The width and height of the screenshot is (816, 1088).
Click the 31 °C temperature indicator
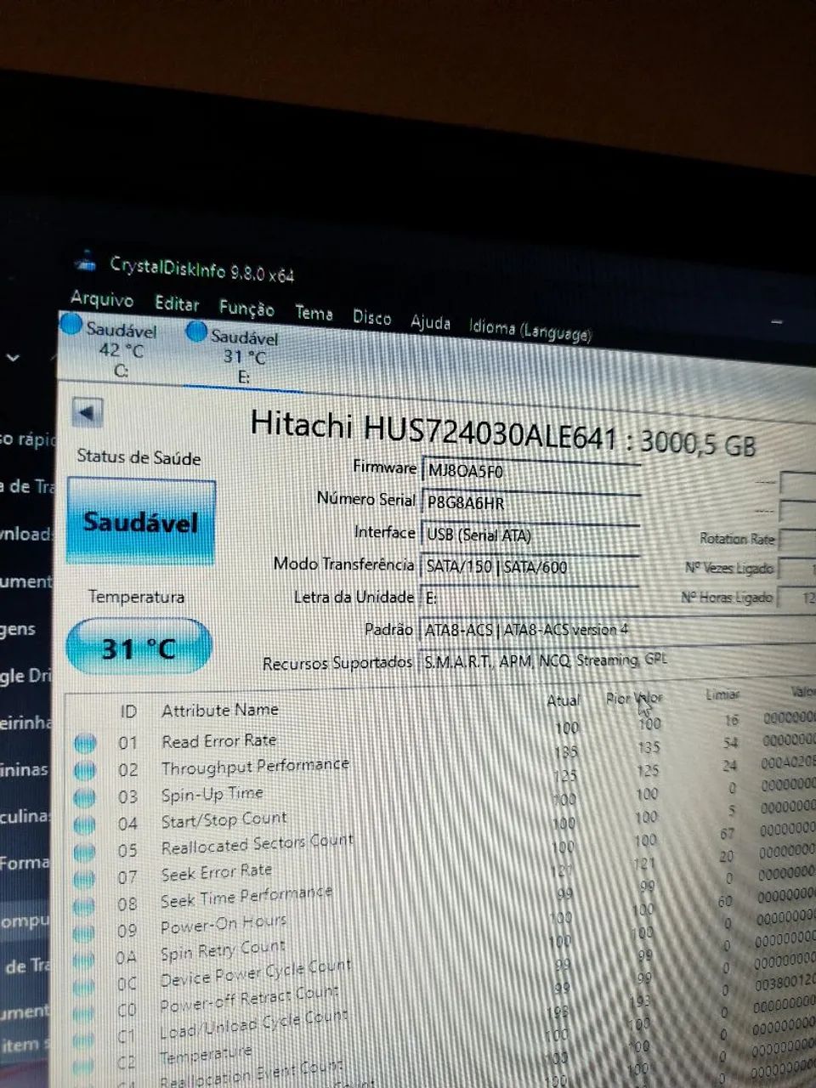(139, 646)
